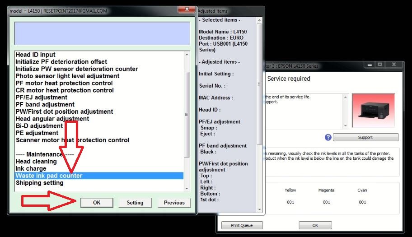Select 'CR motor heat protection control'
412x237 pixels.
click(x=65, y=90)
